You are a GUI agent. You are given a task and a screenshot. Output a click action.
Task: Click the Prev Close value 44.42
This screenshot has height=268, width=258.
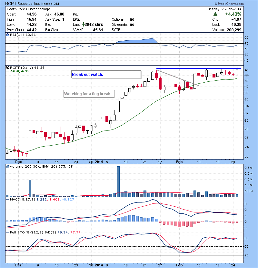pyautogui.click(x=32, y=30)
